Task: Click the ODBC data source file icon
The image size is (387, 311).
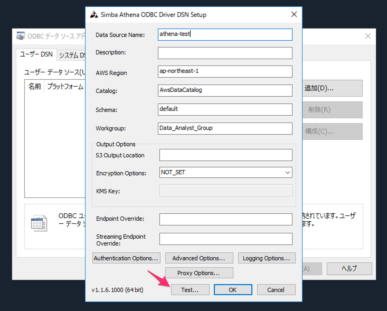Action: click(39, 223)
